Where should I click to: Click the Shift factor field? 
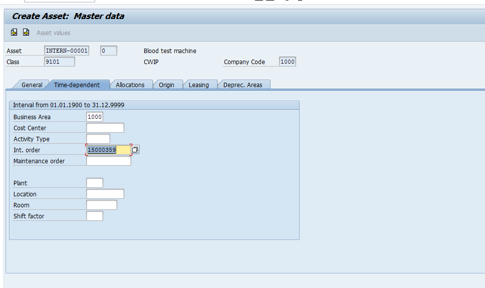[x=95, y=216]
